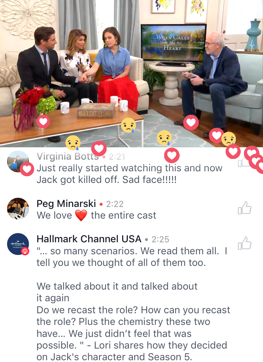
Task: Tap Virginia Botts' profile picture
Action: pos(18,161)
